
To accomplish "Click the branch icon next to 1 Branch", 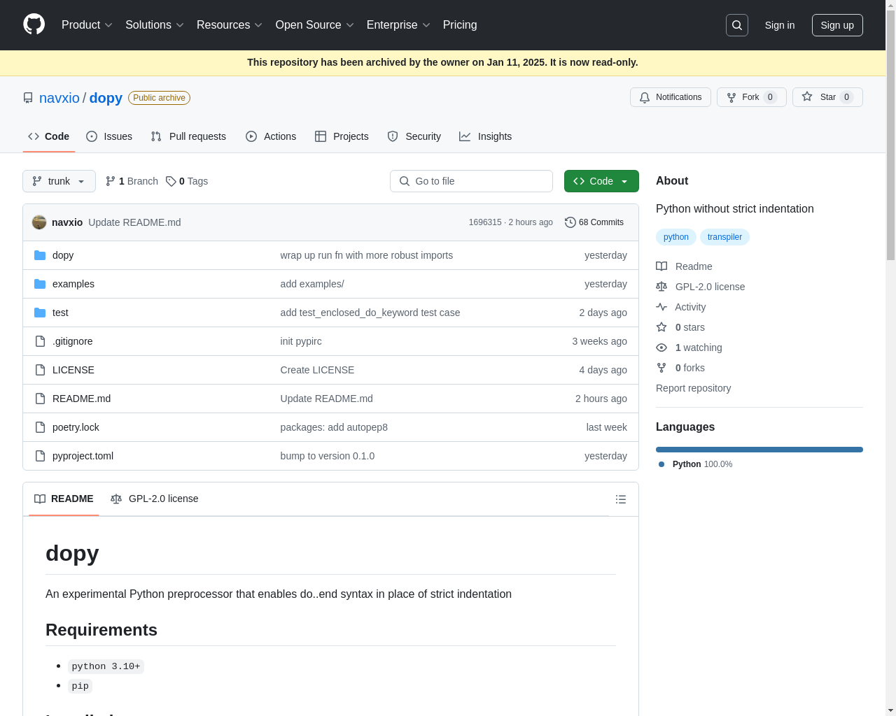I will [111, 181].
